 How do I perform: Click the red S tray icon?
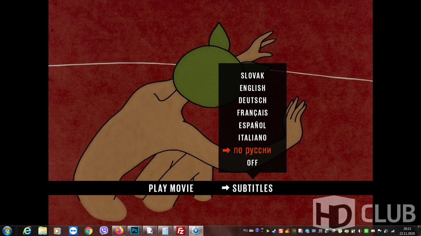coord(281,231)
